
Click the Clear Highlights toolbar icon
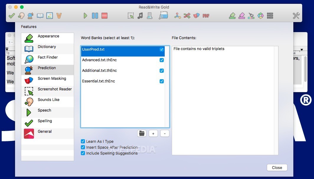[251, 16]
